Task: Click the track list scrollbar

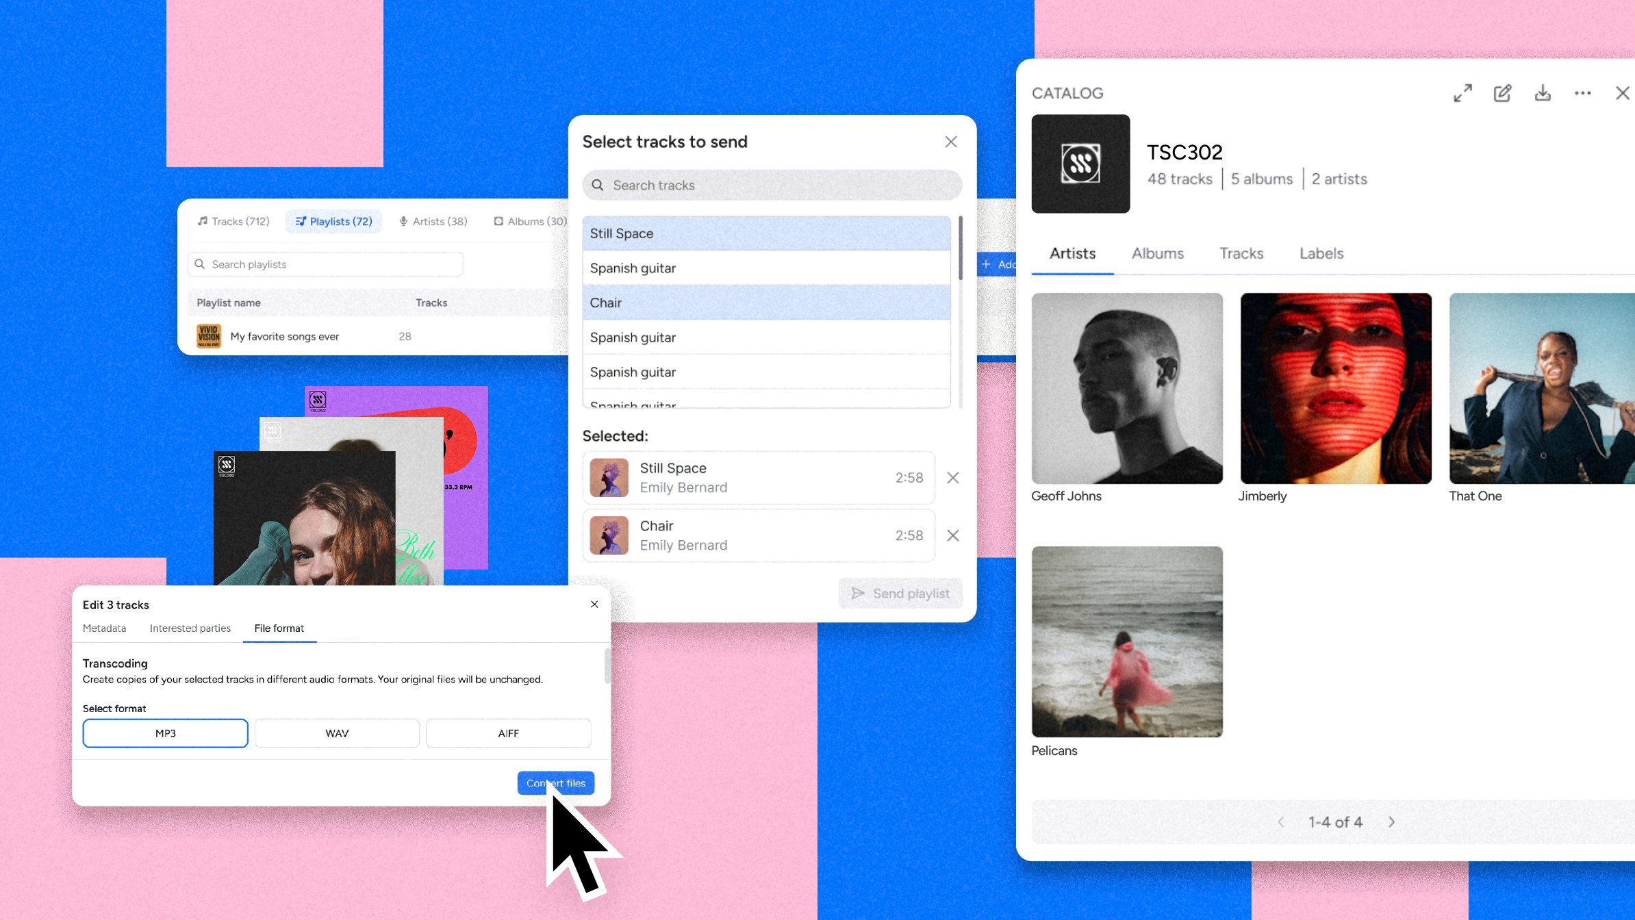Action: (961, 248)
